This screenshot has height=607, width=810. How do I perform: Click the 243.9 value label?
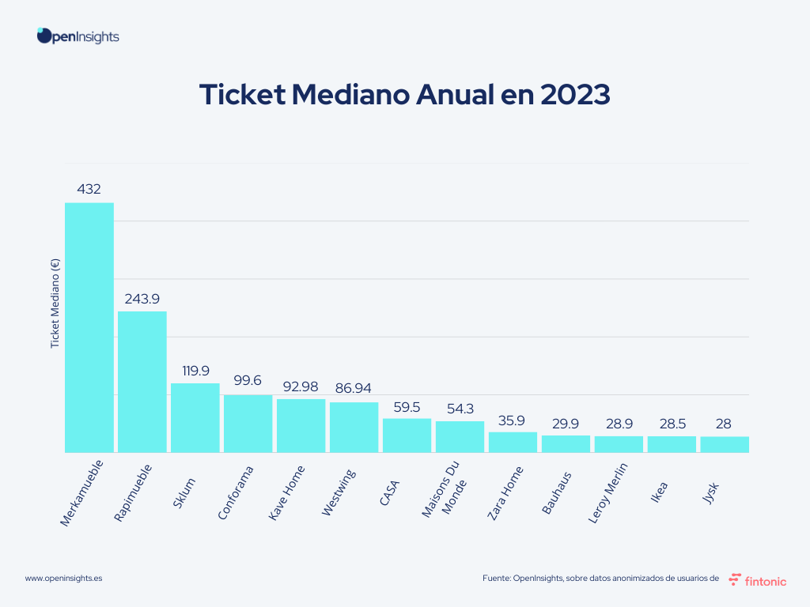pos(142,299)
